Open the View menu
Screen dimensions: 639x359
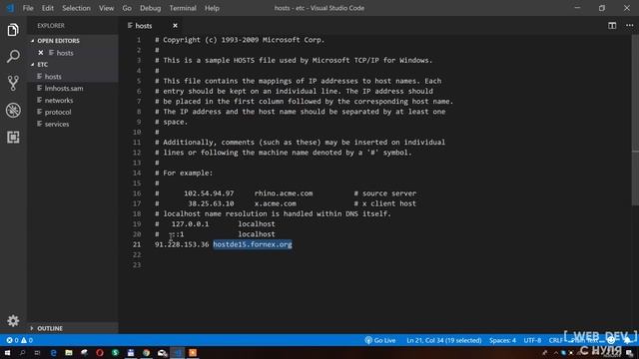tap(107, 8)
